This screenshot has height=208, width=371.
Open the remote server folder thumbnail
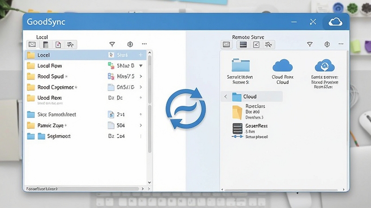(241, 65)
